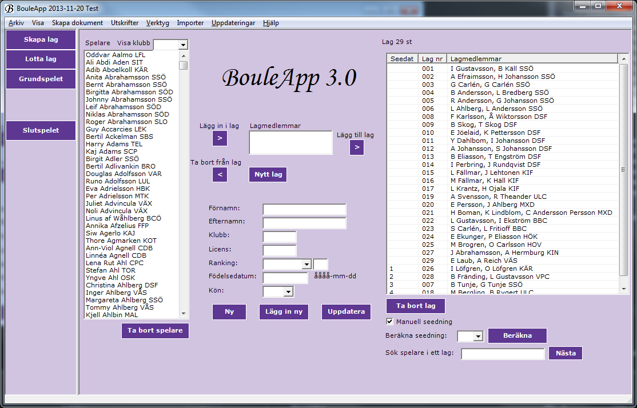This screenshot has width=637, height=408.
Task: Open the Hjälp menu
Action: tap(271, 23)
